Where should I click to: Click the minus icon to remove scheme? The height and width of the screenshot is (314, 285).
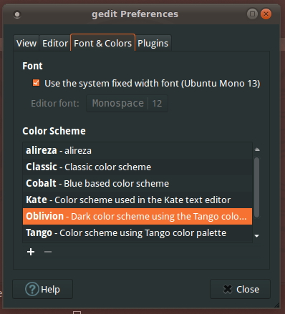point(48,252)
